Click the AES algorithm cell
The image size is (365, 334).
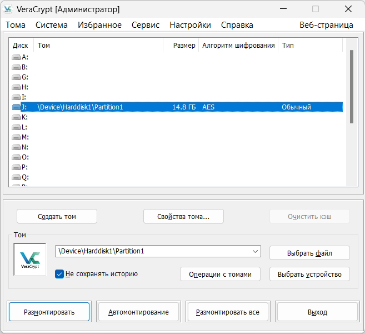pyautogui.click(x=208, y=107)
